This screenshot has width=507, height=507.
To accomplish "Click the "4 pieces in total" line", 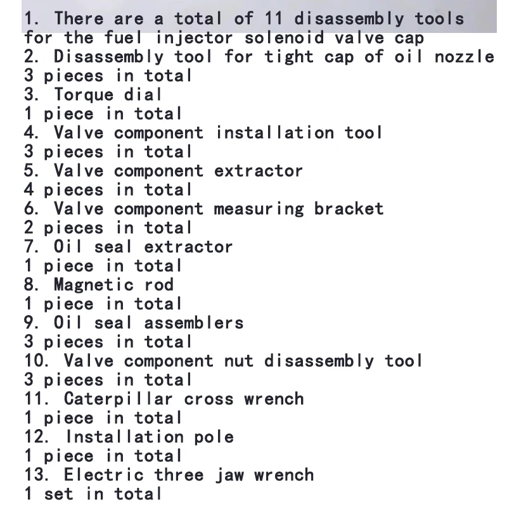I will [x=108, y=189].
